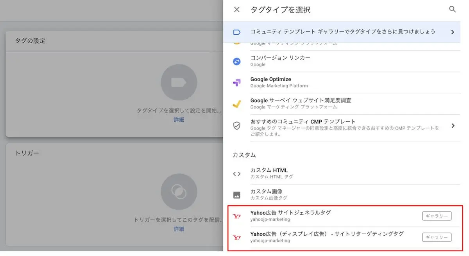This screenshot has width=469, height=256.
Task: Select the カスタム画像 tag icon
Action: [236, 194]
